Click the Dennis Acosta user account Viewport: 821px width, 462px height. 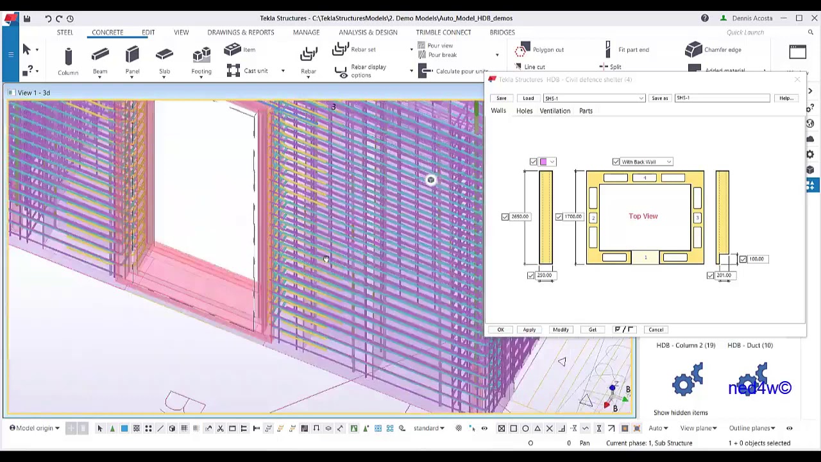click(747, 18)
